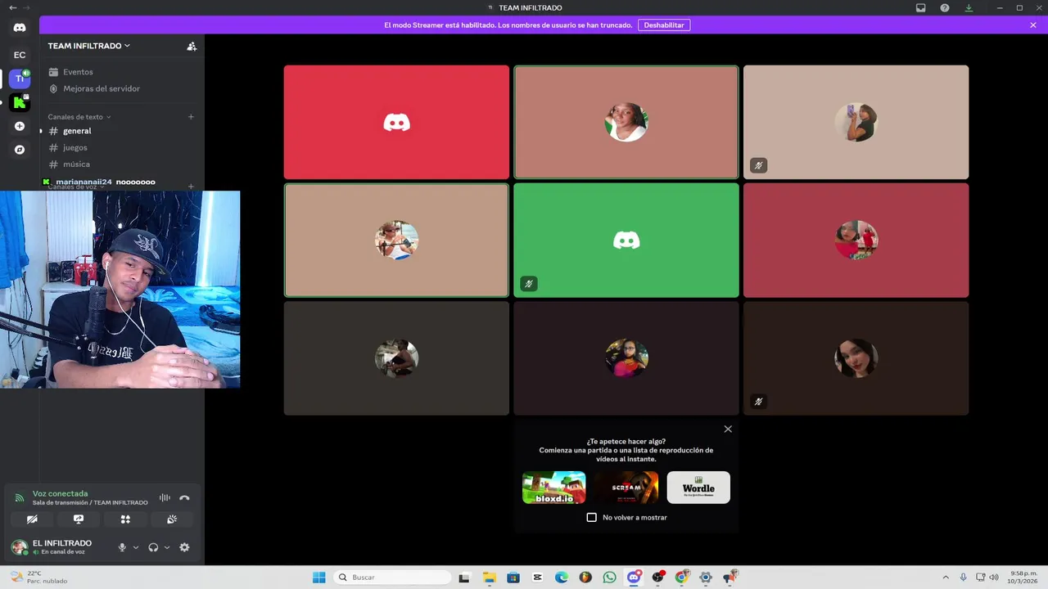Launch the Wordle activity
This screenshot has height=589, width=1048.
tap(698, 488)
